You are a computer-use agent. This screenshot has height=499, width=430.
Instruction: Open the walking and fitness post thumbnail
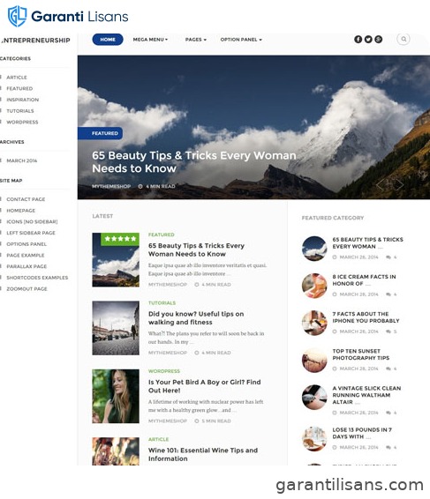[116, 328]
